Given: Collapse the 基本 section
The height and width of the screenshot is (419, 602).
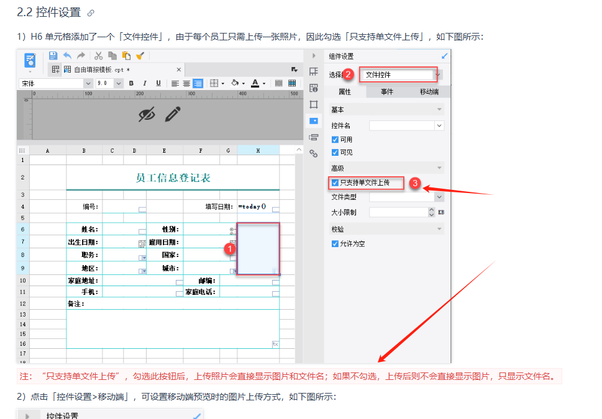Looking at the screenshot, I should [x=439, y=110].
